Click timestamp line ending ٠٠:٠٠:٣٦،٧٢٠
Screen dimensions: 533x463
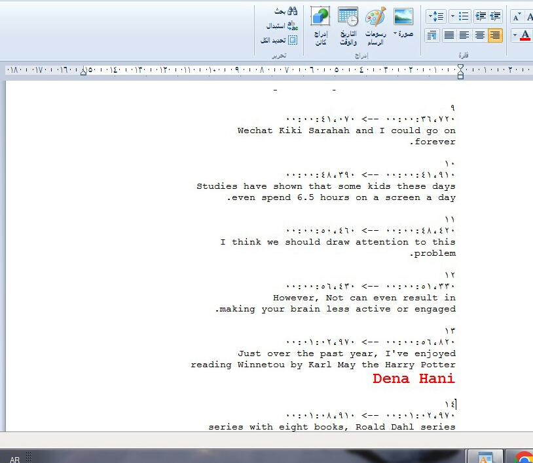371,119
